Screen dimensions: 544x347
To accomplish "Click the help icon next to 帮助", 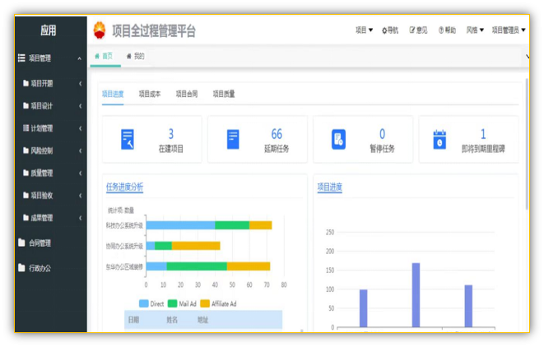I will (441, 30).
